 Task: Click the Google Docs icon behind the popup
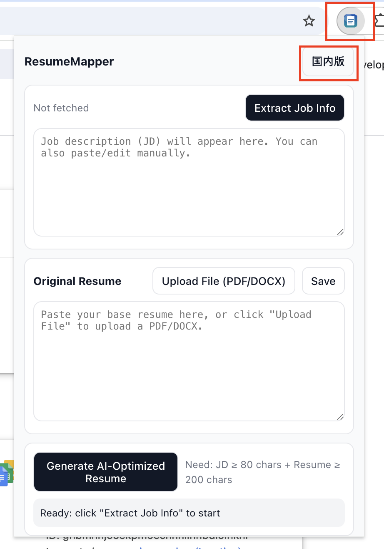7,474
